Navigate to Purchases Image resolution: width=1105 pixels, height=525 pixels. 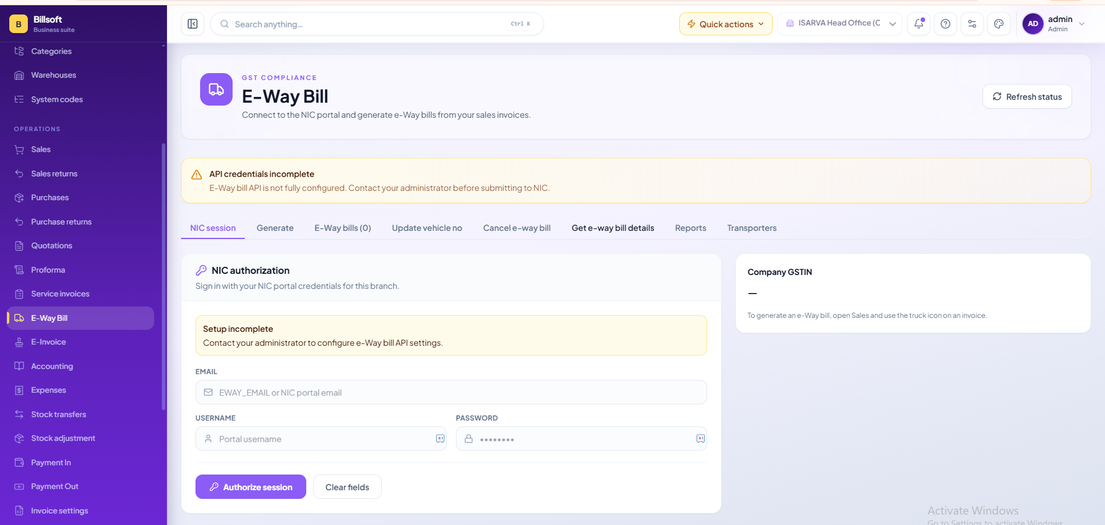tap(80, 197)
